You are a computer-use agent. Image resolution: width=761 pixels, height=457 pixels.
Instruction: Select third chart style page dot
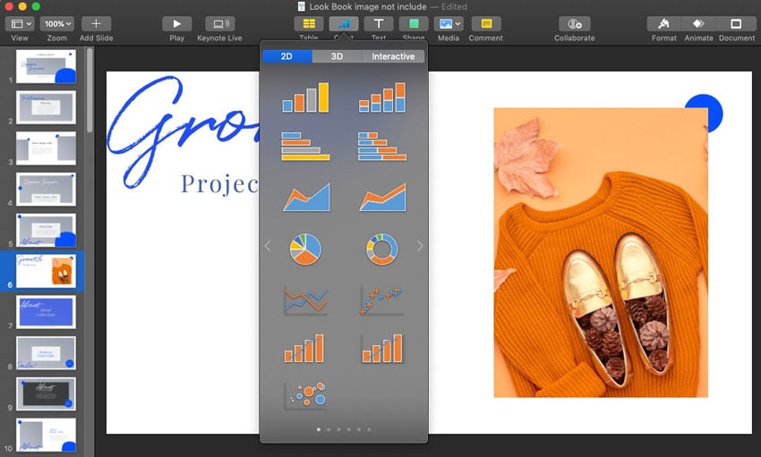(338, 429)
